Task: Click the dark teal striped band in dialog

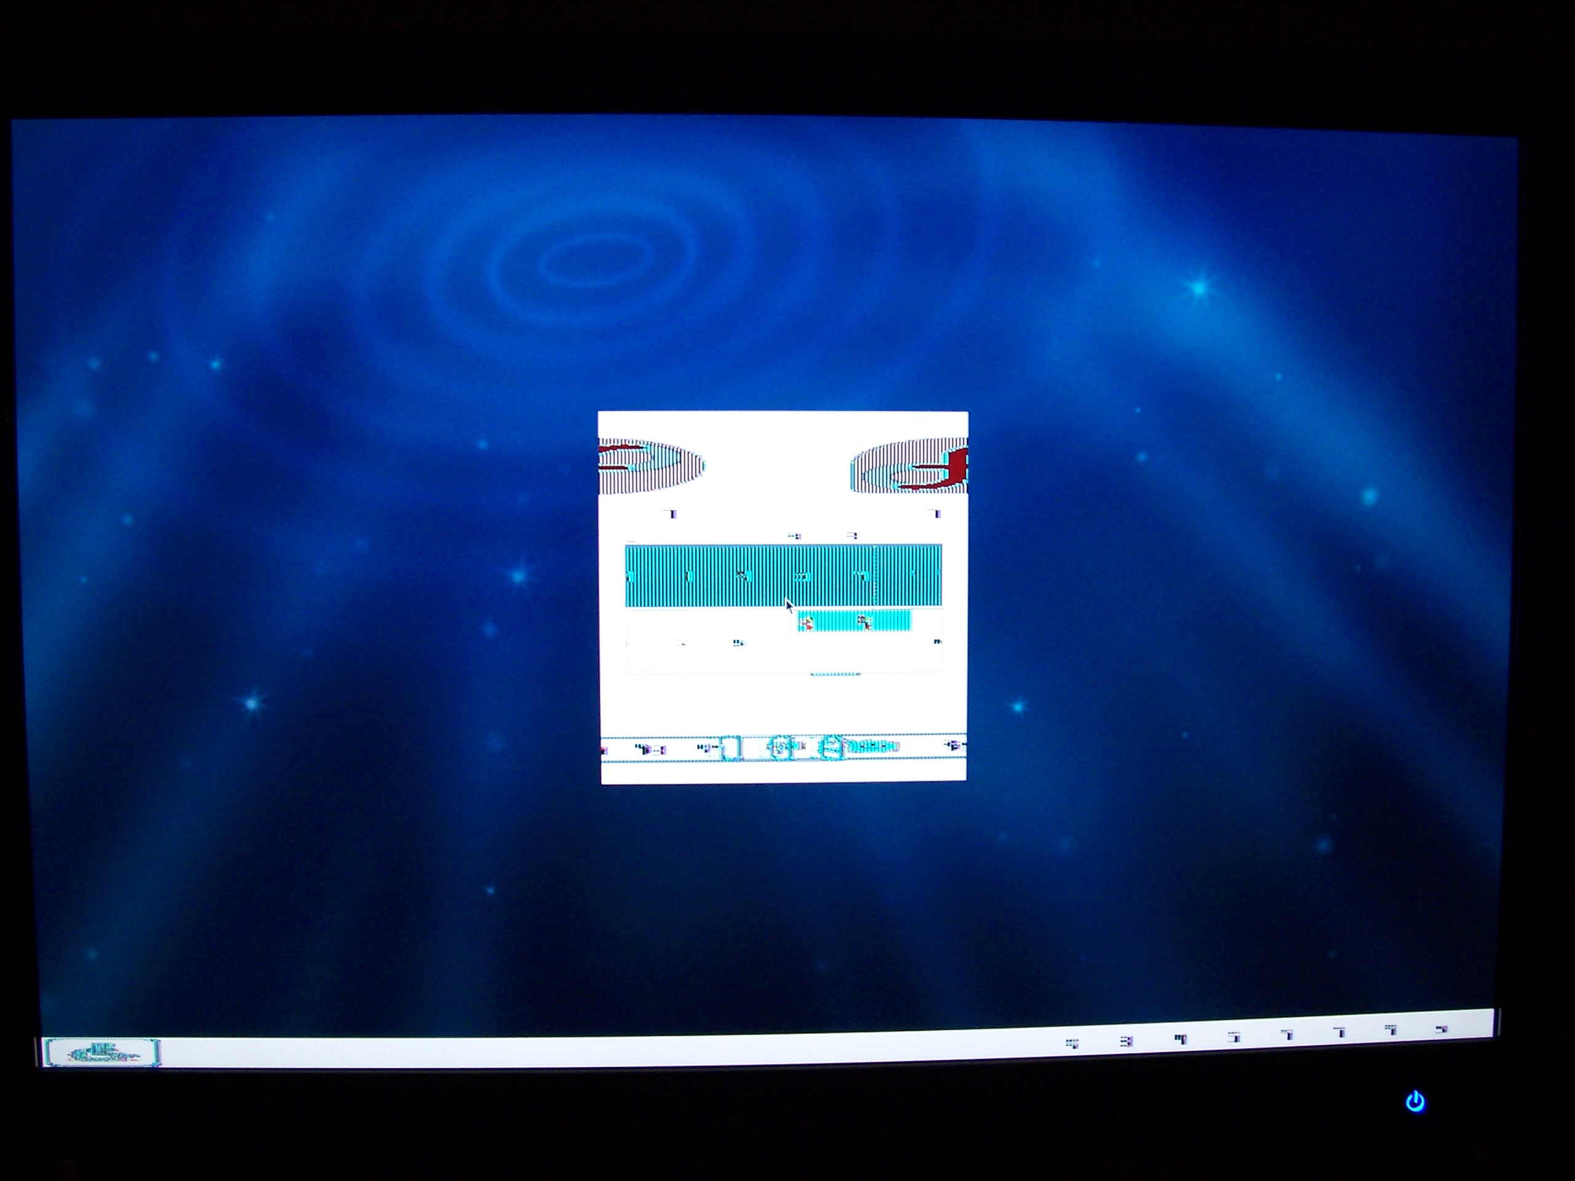Action: [x=712, y=575]
